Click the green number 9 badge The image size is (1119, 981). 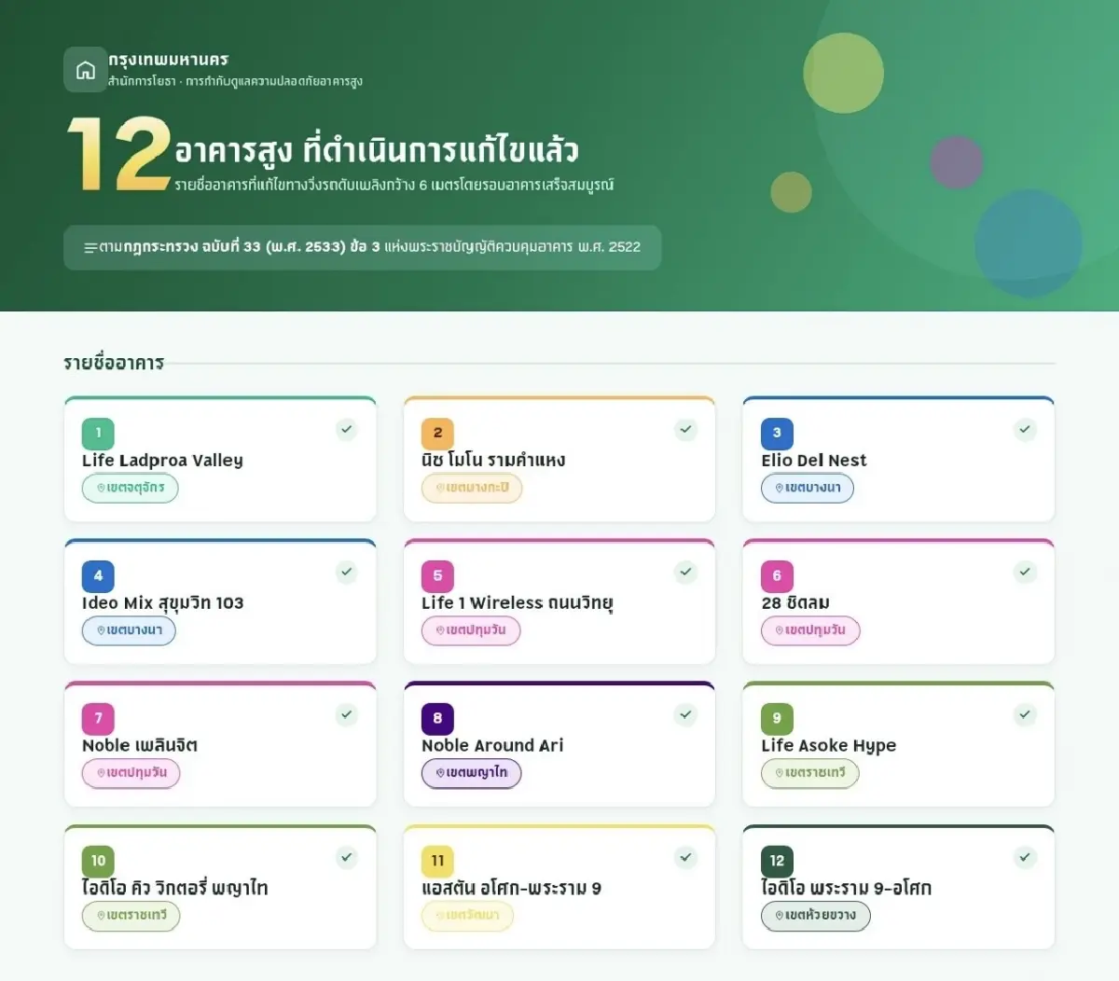(x=777, y=718)
